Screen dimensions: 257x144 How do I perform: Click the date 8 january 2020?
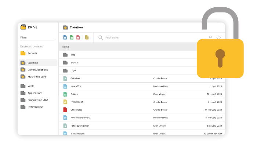click(x=214, y=126)
